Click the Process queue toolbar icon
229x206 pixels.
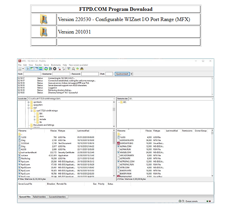[x=50, y=69]
